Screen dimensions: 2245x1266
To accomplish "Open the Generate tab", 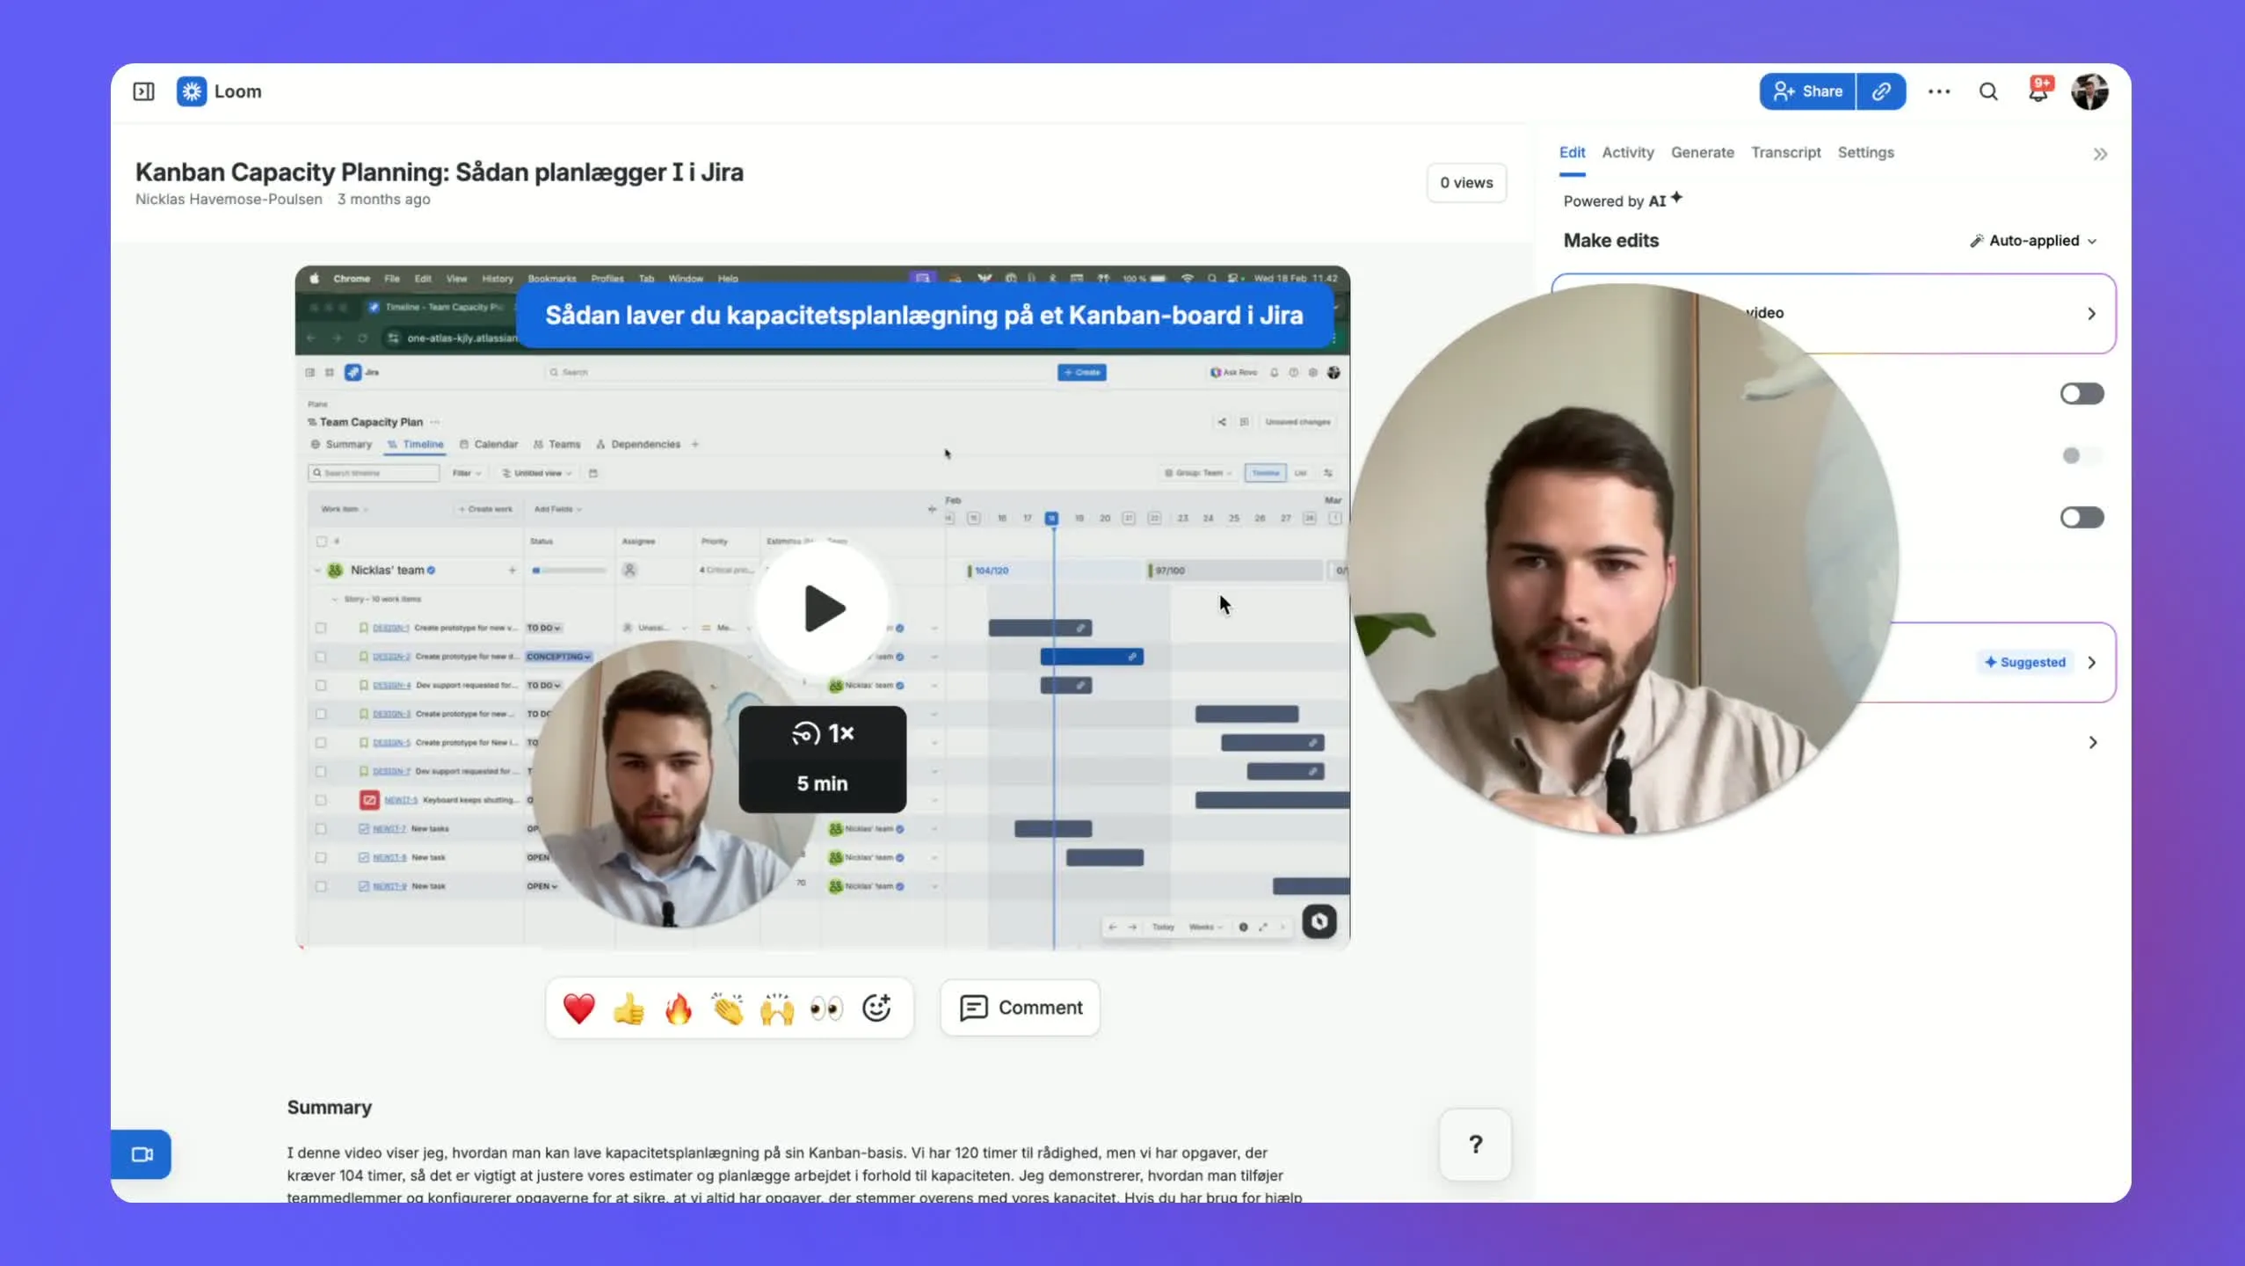I will tap(1702, 153).
